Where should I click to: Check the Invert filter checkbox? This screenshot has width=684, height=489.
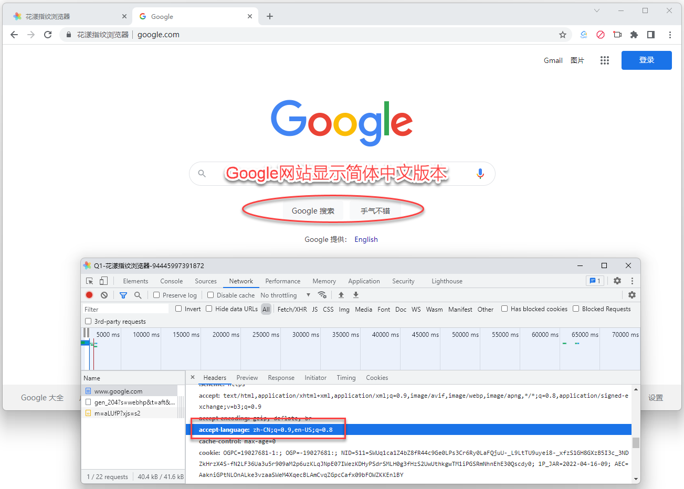pyautogui.click(x=178, y=309)
